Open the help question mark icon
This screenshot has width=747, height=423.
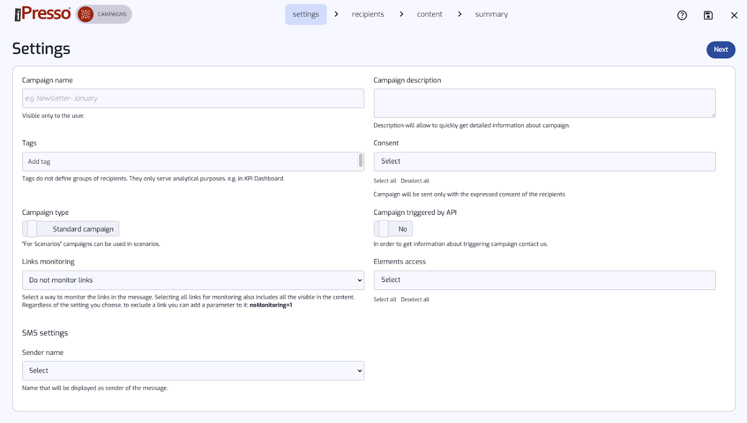(682, 15)
